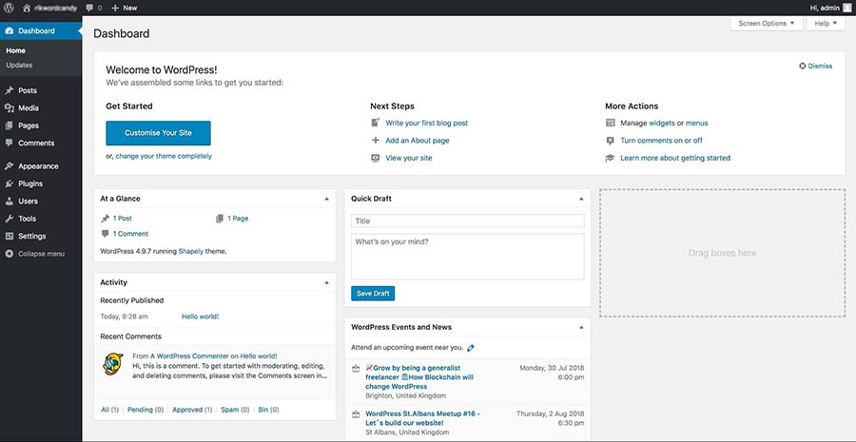Open the New content menu in admin bar
Screen dimensions: 856x442
[125, 8]
